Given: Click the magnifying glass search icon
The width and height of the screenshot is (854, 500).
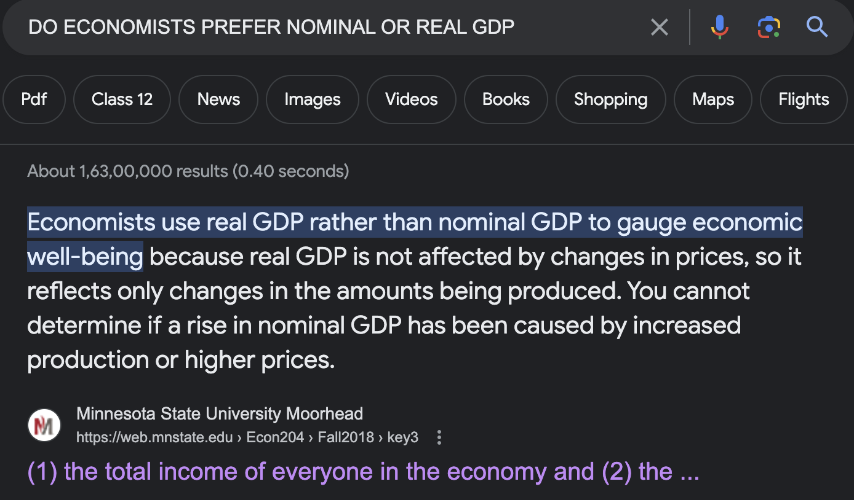Looking at the screenshot, I should [817, 27].
